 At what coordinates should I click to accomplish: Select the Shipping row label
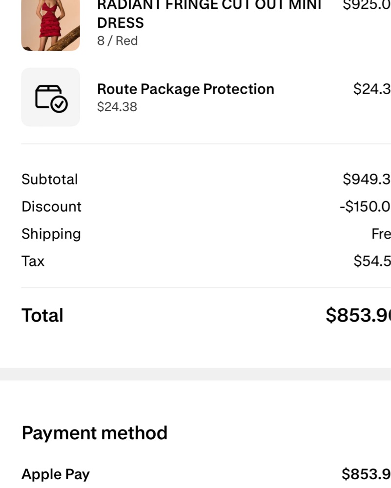pos(51,234)
